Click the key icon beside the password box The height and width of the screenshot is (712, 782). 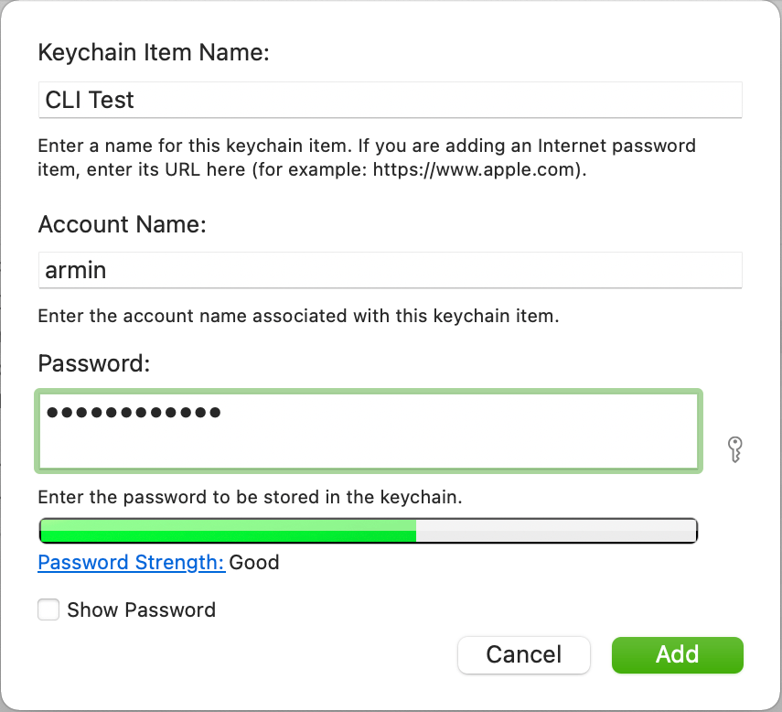(734, 449)
